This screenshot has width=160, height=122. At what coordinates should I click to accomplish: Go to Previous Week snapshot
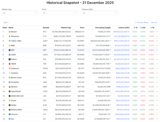[142, 22]
